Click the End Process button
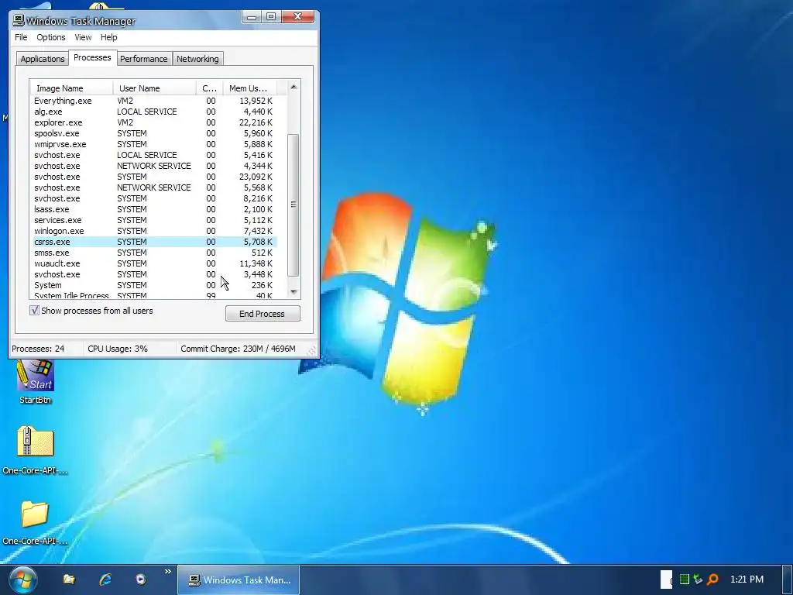Image resolution: width=793 pixels, height=595 pixels. (x=263, y=314)
